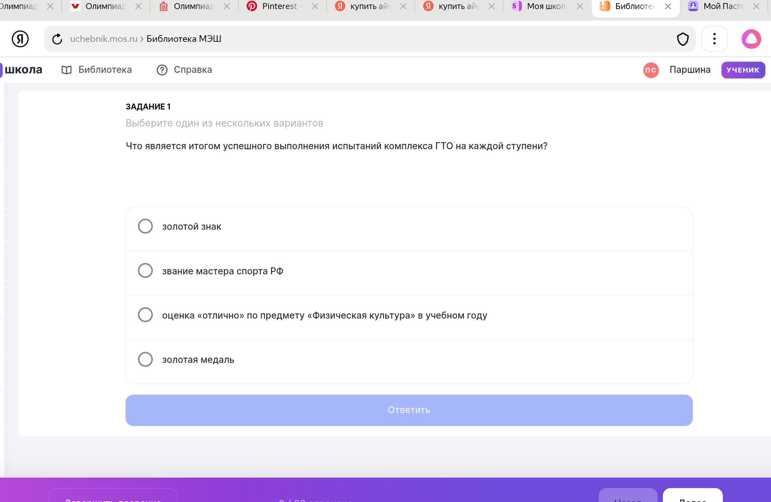Open the Справка help link

193,70
